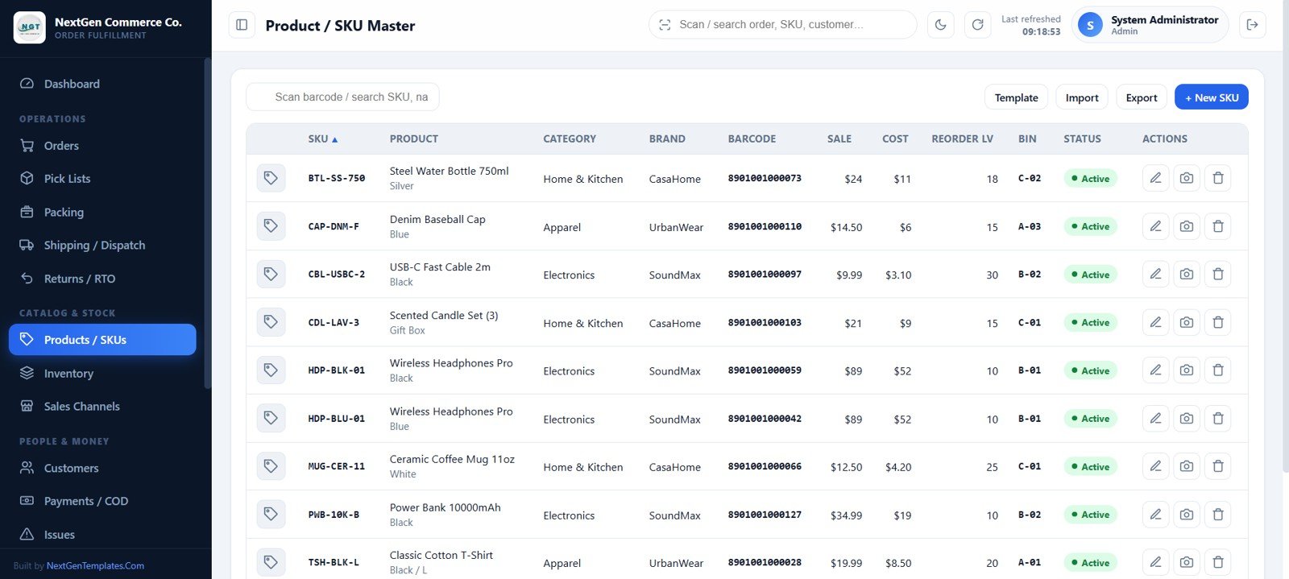Select the 'Wireless Headphones Pro' Black product name
The image size is (1289, 579).
(451, 363)
